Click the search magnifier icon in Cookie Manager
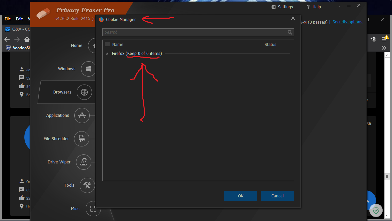Viewport: 392px width, 221px height. (x=290, y=32)
